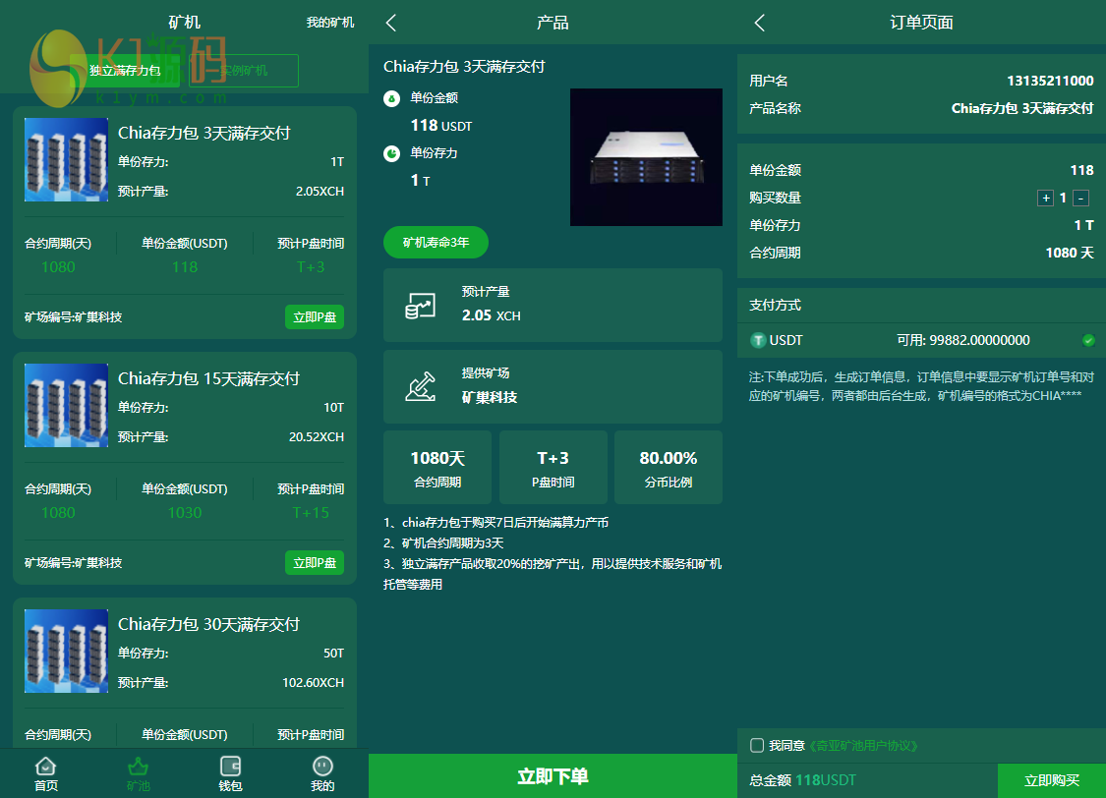Click the 总金额 118USDT total
Image resolution: width=1106 pixels, height=798 pixels.
(x=802, y=780)
